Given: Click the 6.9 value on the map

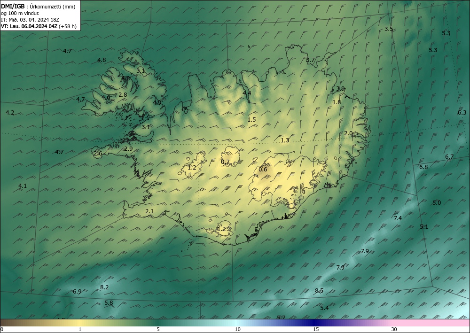Looking at the screenshot, I should [x=77, y=291].
